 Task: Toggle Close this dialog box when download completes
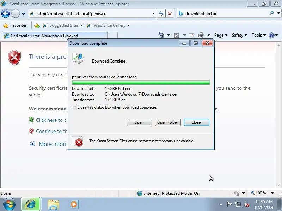(x=74, y=107)
